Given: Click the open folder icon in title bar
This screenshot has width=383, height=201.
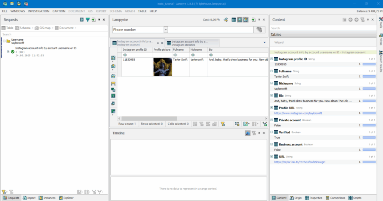Looking at the screenshot, I should point(12,4).
